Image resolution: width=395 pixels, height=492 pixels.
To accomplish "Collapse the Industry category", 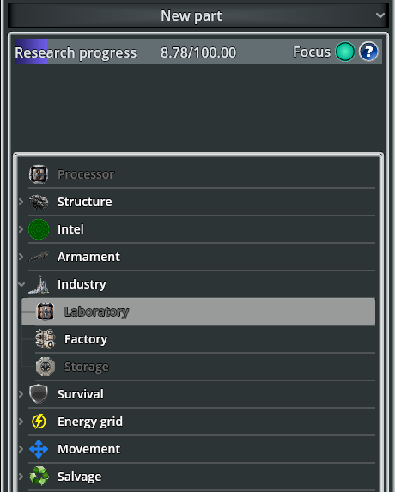I will (x=21, y=284).
